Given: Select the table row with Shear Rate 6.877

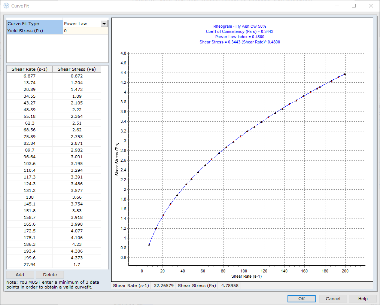Looking at the screenshot, I should tap(30, 76).
